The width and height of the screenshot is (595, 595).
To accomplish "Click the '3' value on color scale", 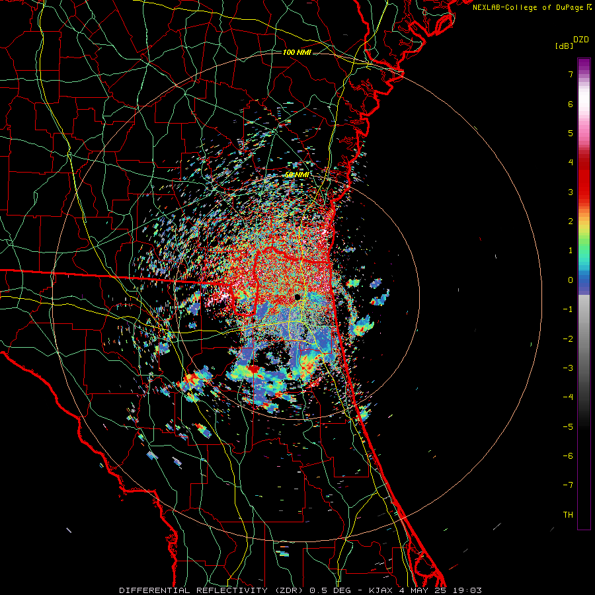I will click(x=571, y=192).
